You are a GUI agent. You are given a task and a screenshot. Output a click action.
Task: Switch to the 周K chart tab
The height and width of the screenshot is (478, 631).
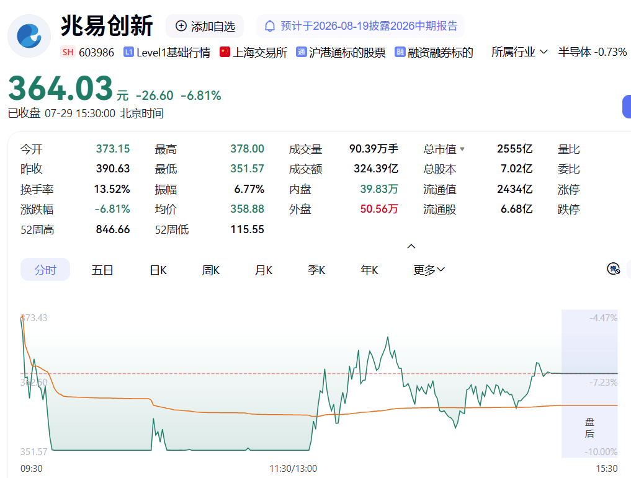[x=211, y=270]
